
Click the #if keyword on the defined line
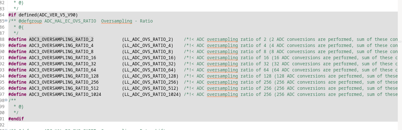tap(12, 15)
